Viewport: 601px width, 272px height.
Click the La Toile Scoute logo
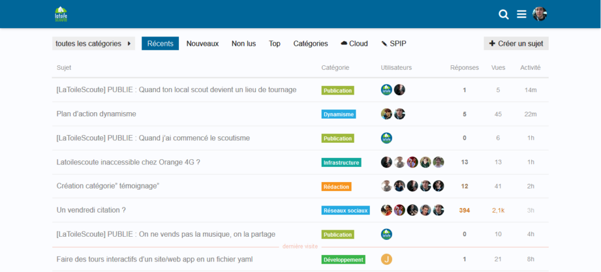[x=61, y=14]
